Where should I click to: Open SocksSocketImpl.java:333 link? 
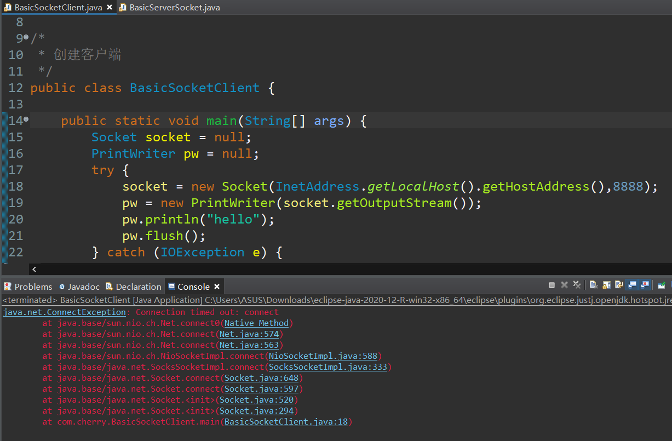[328, 367]
